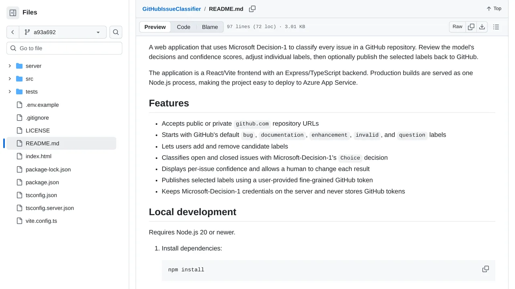Viewport: 515px width, 289px height.
Task: Download the raw README file
Action: [x=482, y=27]
